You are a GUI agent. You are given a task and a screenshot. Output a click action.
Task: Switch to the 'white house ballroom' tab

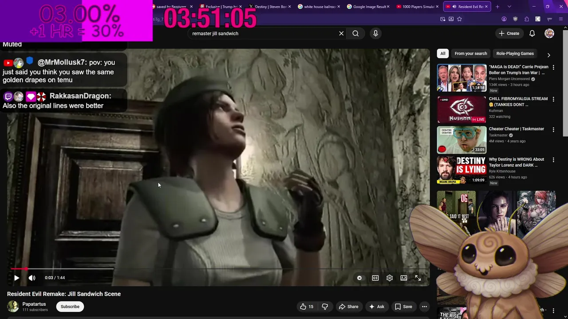(x=319, y=7)
